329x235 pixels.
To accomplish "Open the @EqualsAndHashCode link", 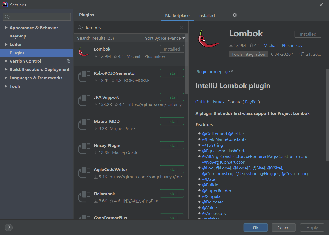I will coord(224,151).
